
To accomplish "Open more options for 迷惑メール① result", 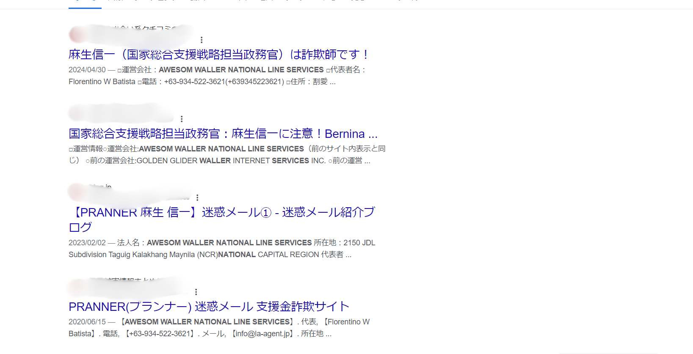I will click(197, 198).
